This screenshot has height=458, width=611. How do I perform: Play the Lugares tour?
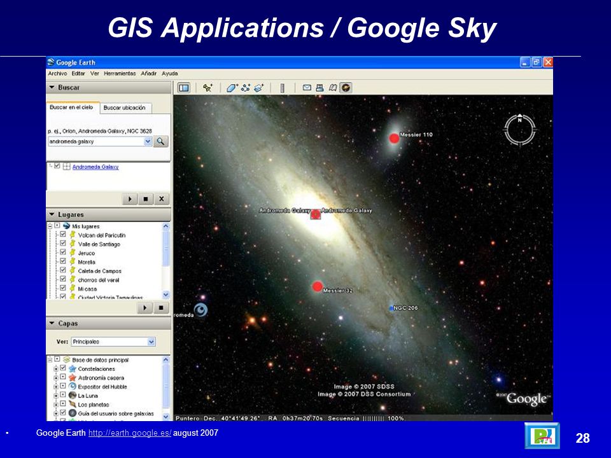[144, 308]
